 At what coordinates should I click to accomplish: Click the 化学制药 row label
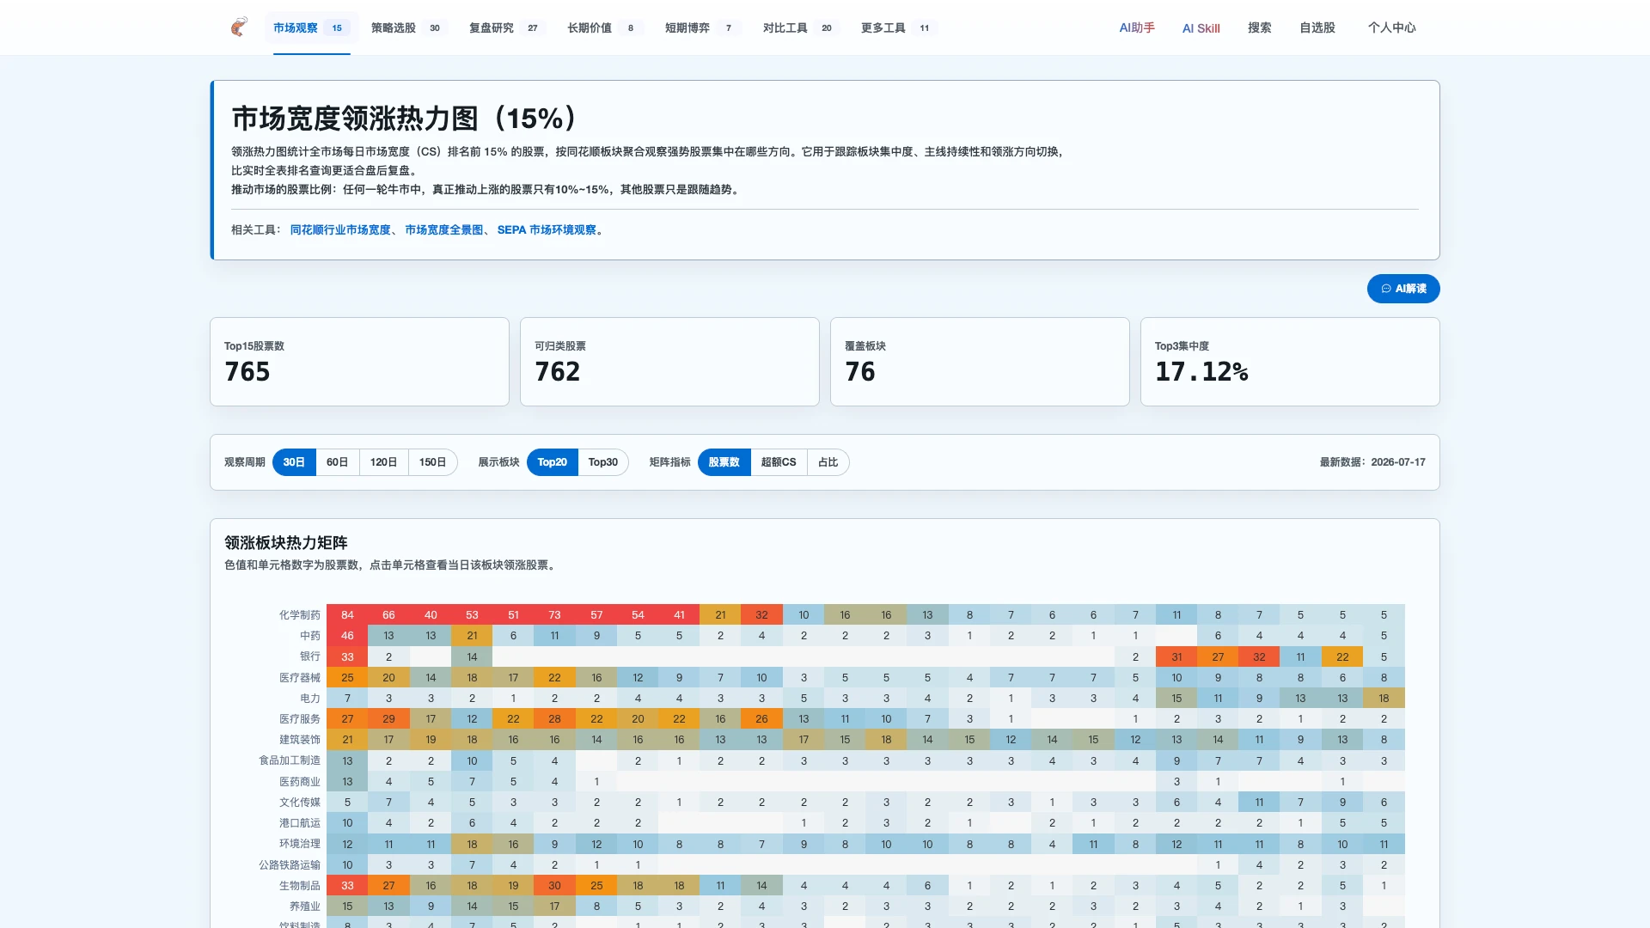click(299, 615)
